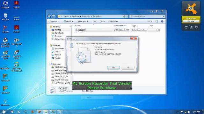Screen dimensions: 204x114
Task: Click the avast Fix now button
Action: click(x=191, y=21)
